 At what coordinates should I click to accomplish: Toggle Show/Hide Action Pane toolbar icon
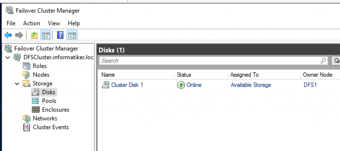(72, 35)
